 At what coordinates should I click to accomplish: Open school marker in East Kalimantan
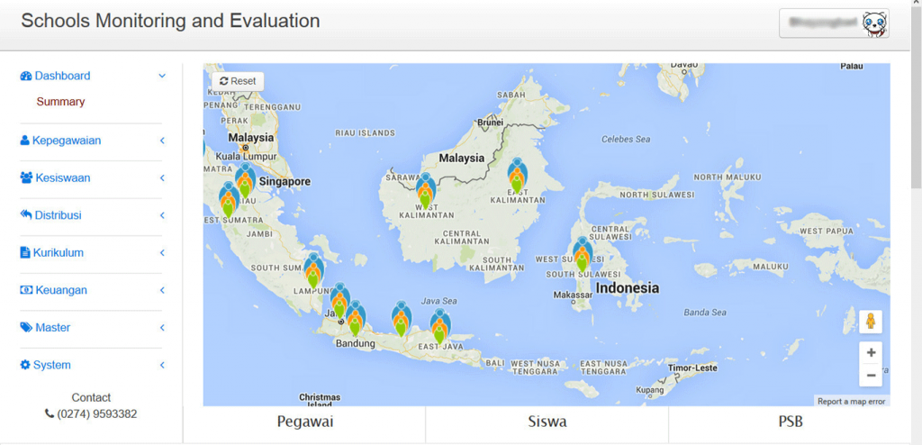[517, 176]
